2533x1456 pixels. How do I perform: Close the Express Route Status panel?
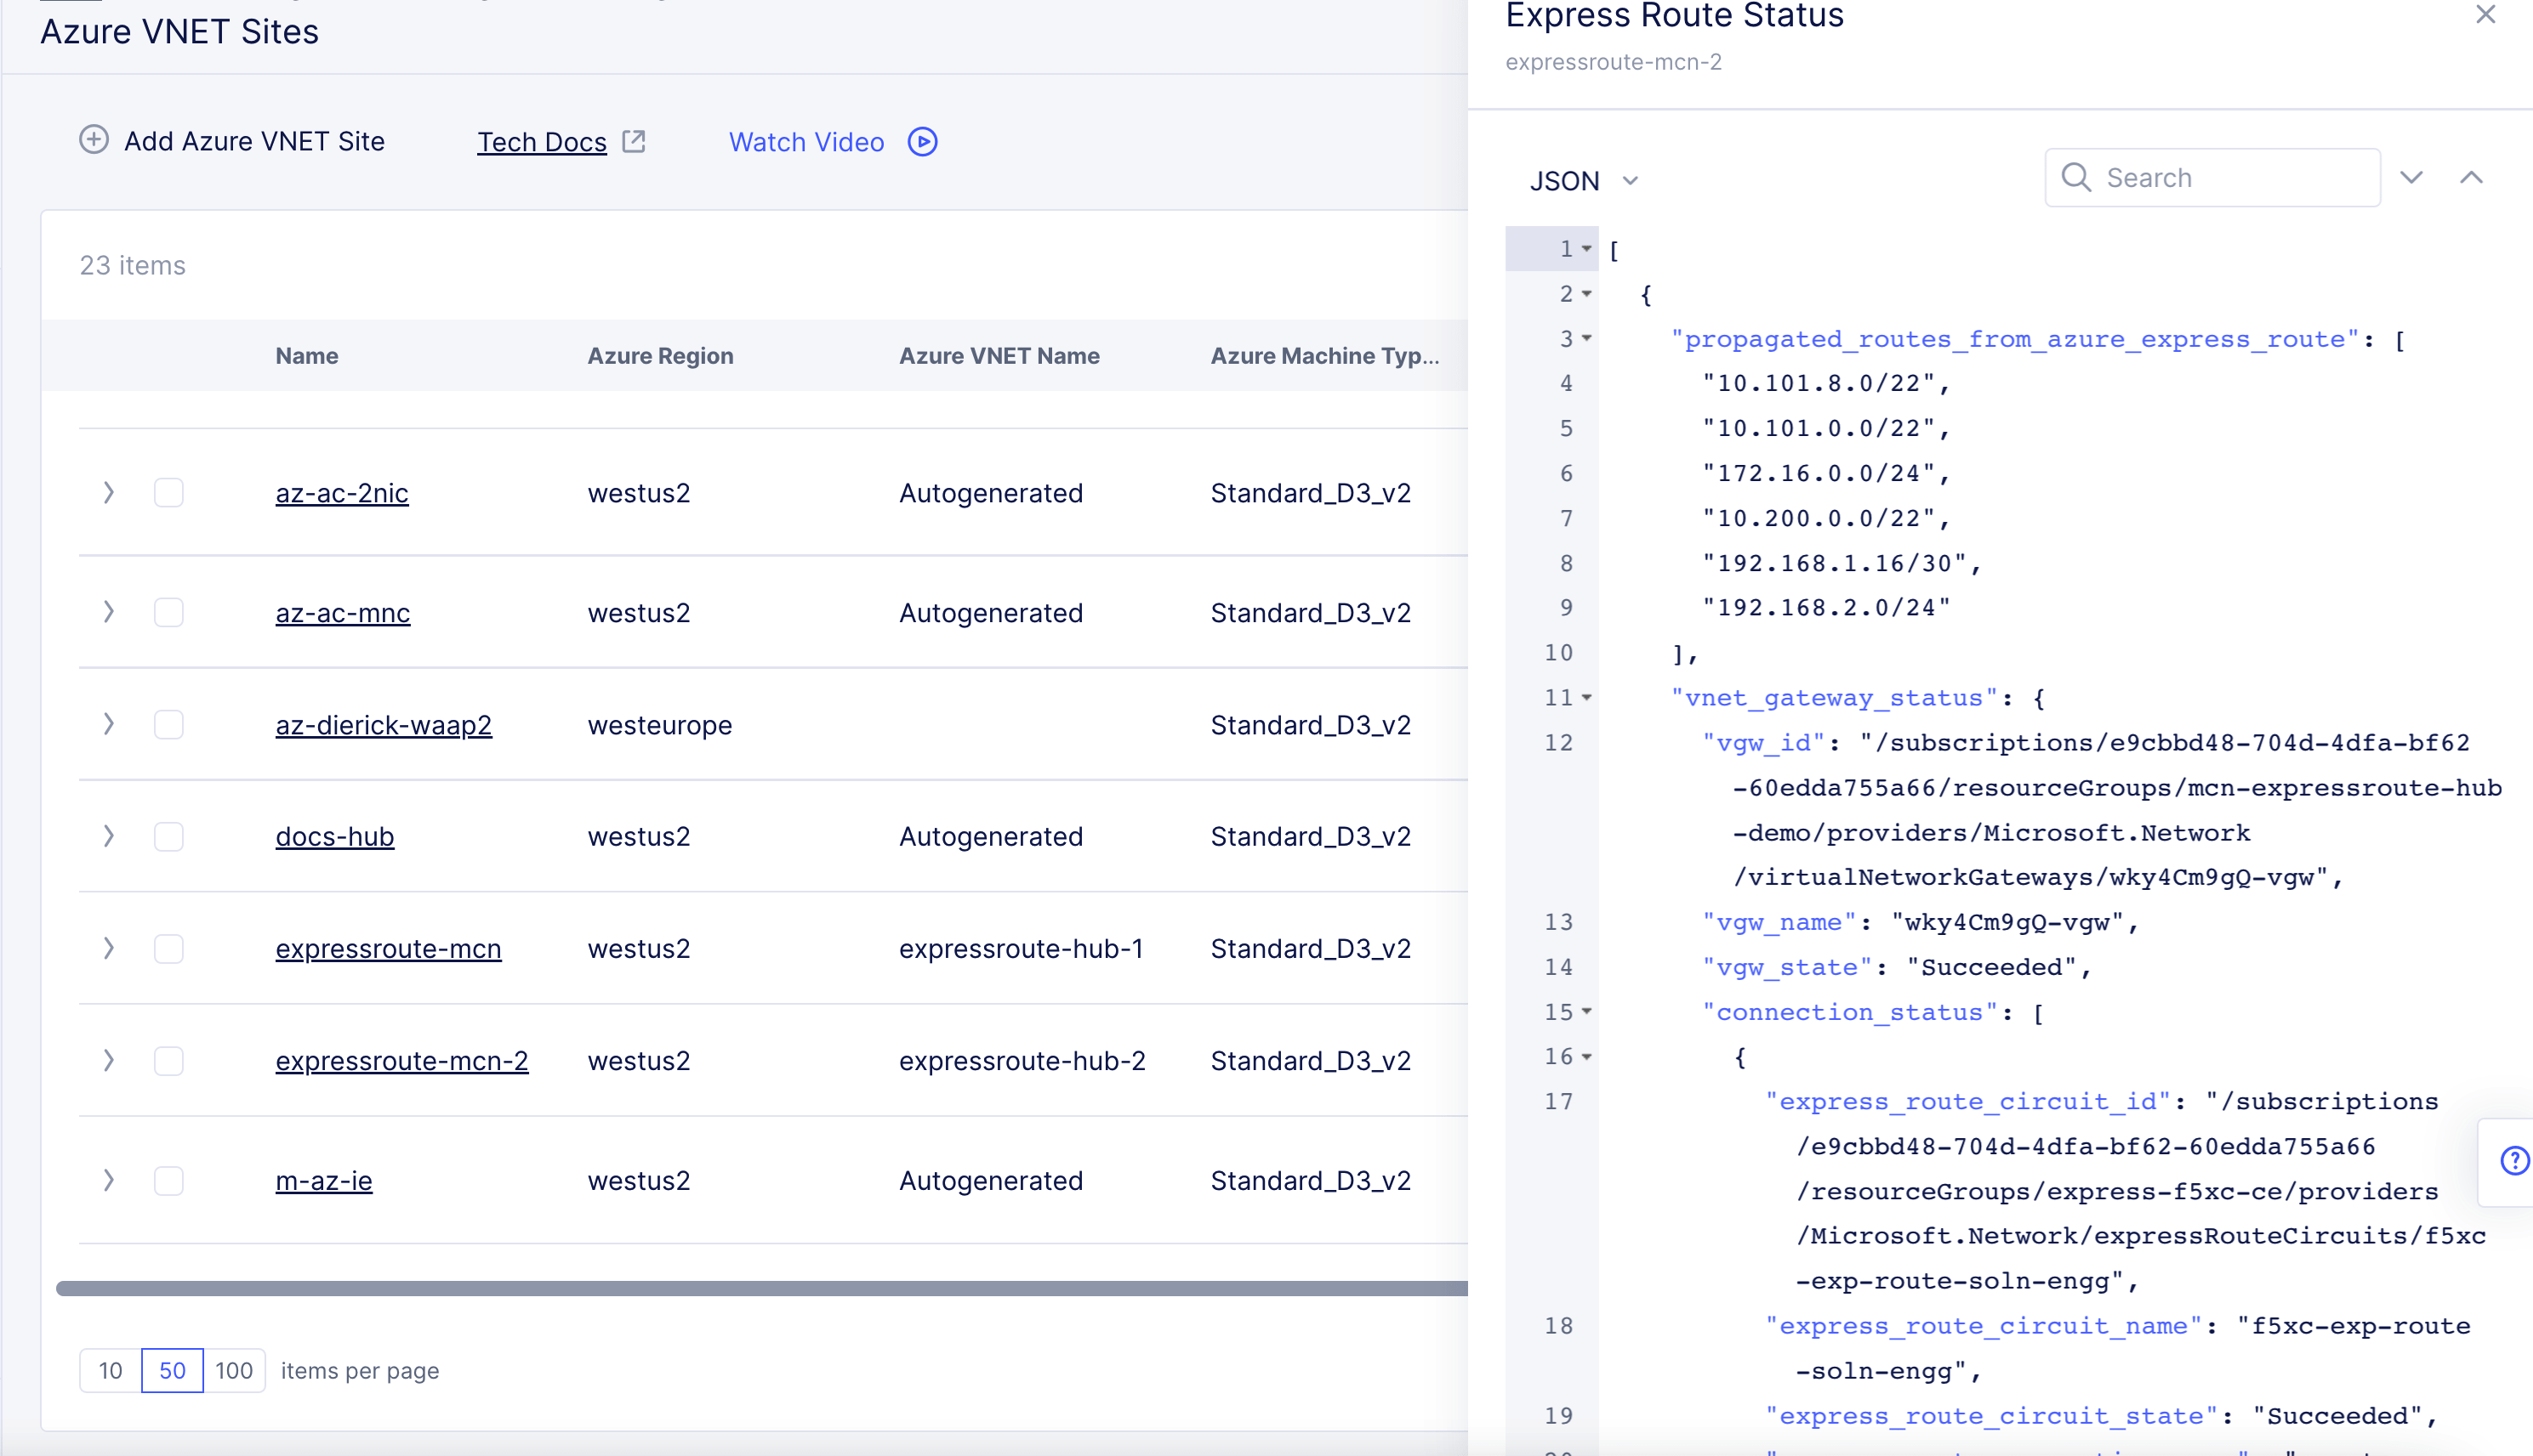tap(2486, 15)
